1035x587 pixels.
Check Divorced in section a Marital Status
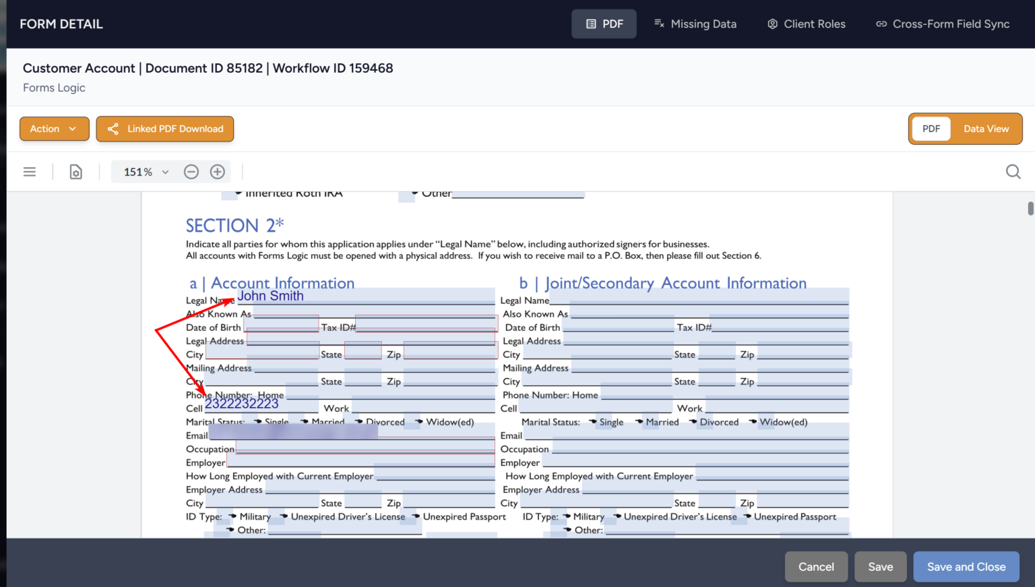[x=359, y=422]
